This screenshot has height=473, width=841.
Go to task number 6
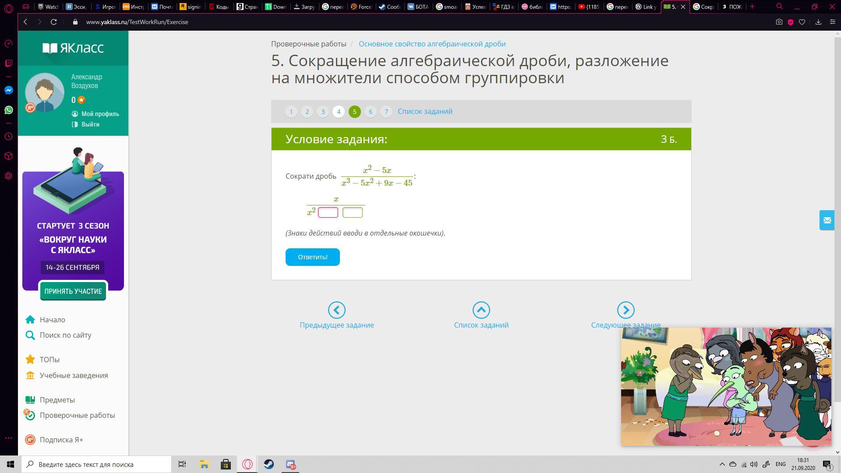click(x=370, y=112)
